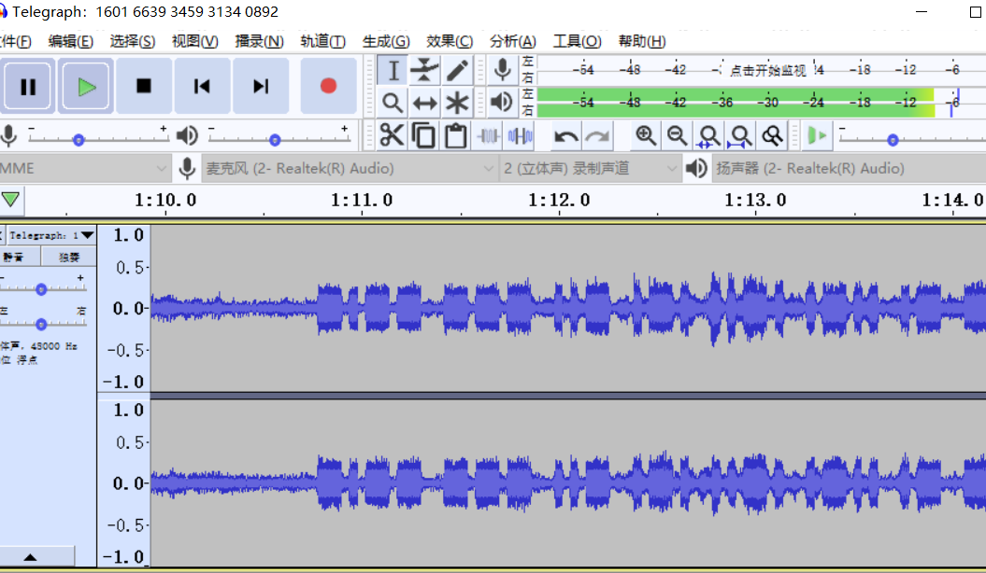Click the green timeline playhead triangle

[x=10, y=200]
